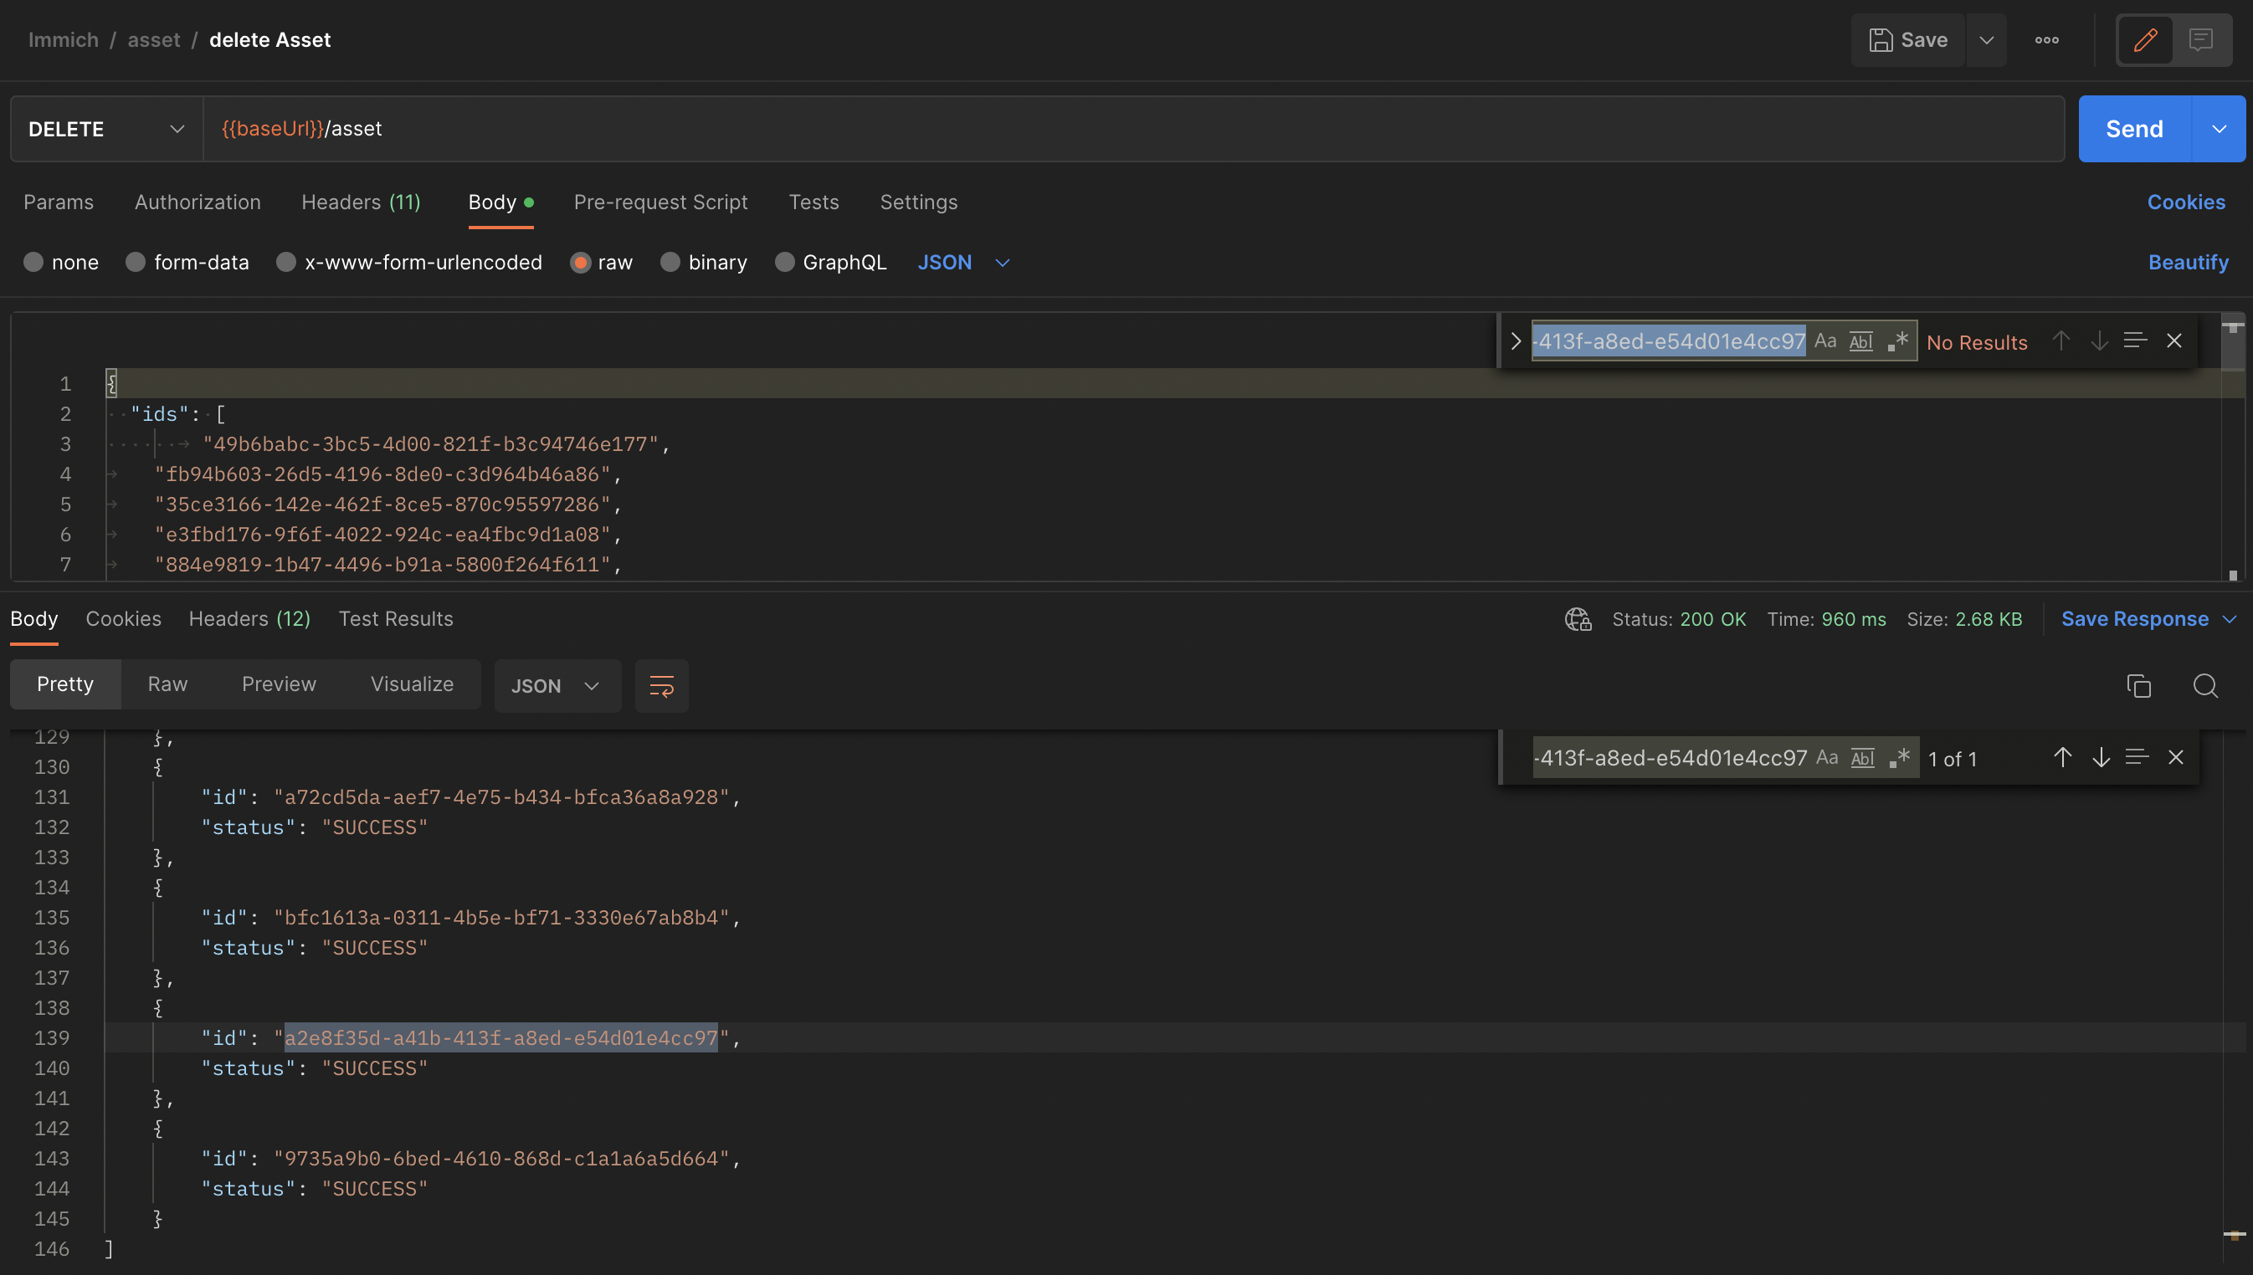Open the response JSON format dropdown
Viewport: 2253px width, 1275px height.
557,686
